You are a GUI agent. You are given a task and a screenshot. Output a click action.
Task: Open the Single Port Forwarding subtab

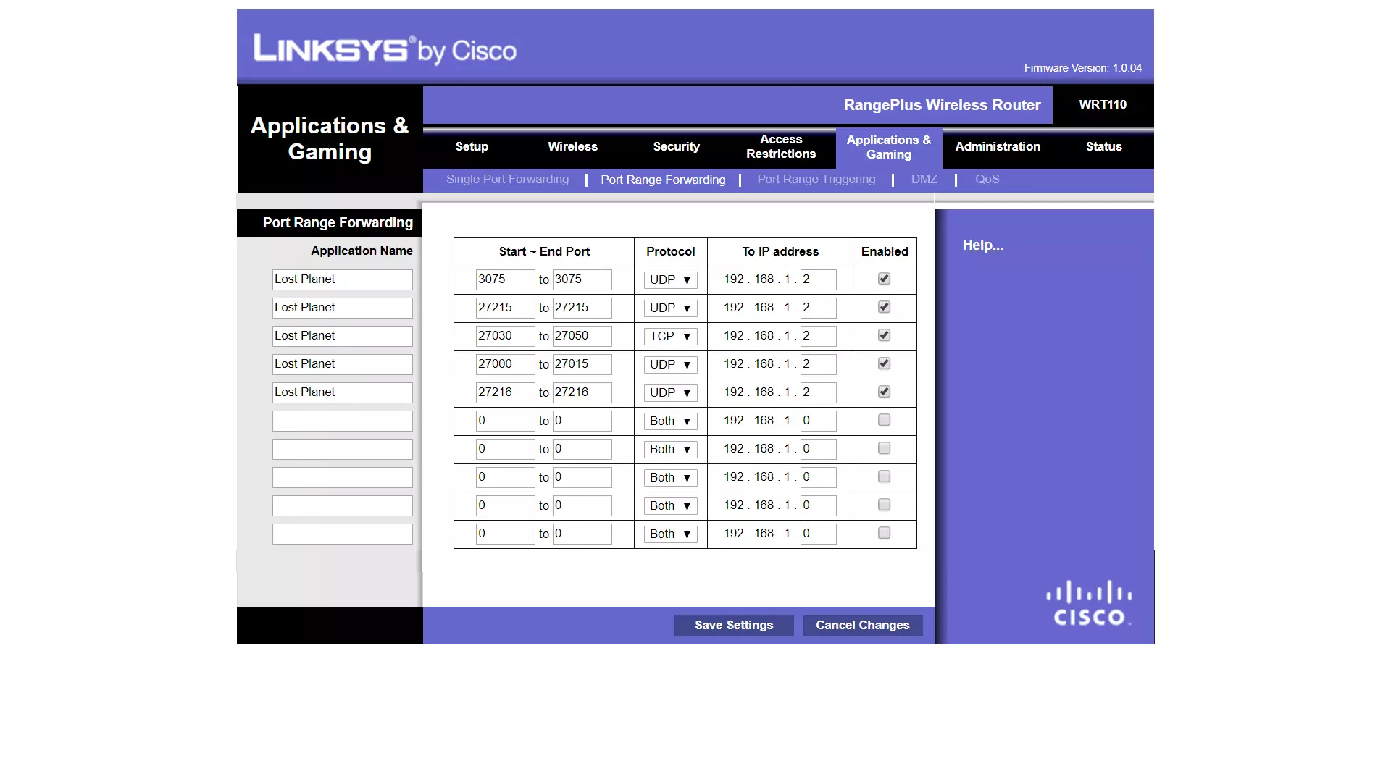point(507,179)
